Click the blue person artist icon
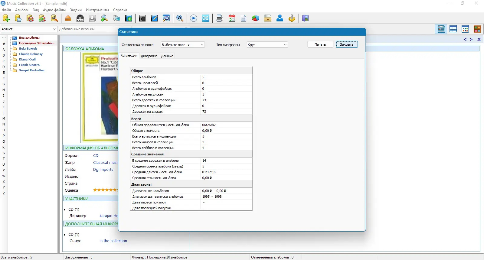This screenshot has height=260, width=484. coord(280,18)
